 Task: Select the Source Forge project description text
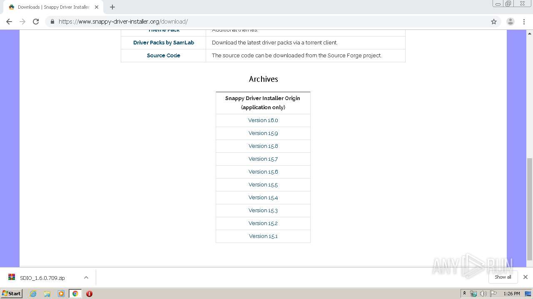tap(296, 55)
